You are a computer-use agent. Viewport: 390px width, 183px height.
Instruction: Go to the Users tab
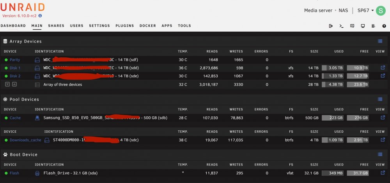tap(76, 26)
